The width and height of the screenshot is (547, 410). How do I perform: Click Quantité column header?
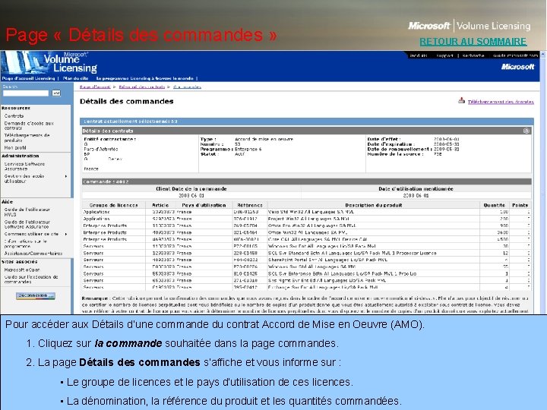494,205
